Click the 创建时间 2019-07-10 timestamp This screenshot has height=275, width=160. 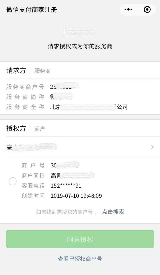[76, 196]
